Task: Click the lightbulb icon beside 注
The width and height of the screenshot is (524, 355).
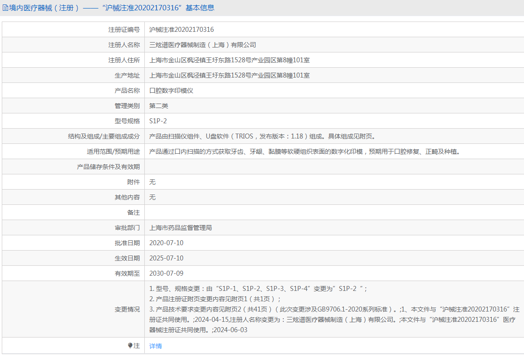Action: coord(130,346)
